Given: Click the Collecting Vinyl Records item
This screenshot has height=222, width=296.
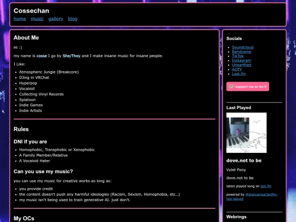Looking at the screenshot, I should pyautogui.click(x=41, y=94).
